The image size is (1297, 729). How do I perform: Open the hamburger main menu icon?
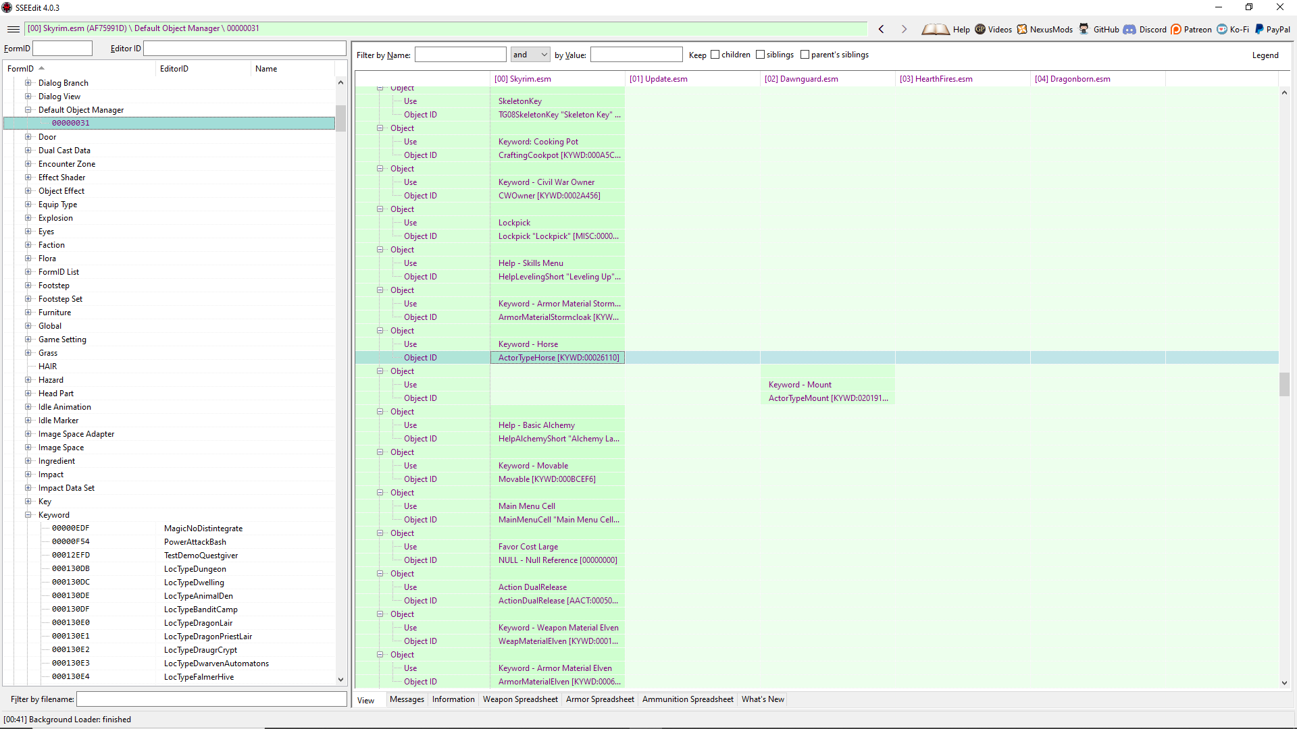[x=13, y=29]
